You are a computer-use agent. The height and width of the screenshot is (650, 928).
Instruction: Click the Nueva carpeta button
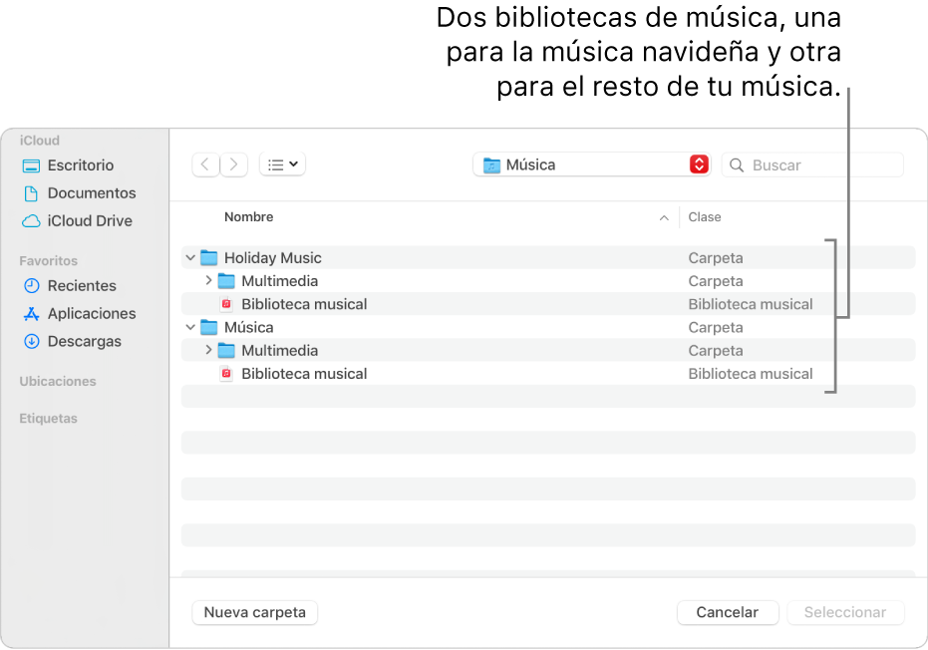click(x=254, y=612)
